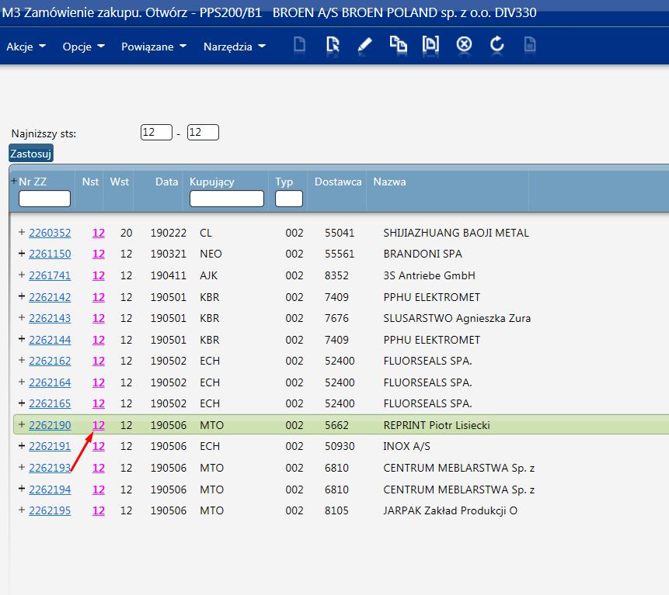This screenshot has height=595, width=669.
Task: Click the Nazwa column header
Action: point(389,182)
